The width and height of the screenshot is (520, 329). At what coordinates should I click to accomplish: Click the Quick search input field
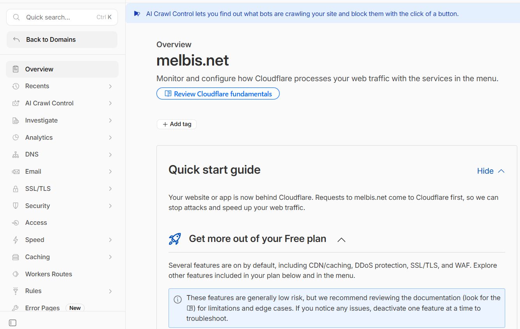pyautogui.click(x=62, y=17)
